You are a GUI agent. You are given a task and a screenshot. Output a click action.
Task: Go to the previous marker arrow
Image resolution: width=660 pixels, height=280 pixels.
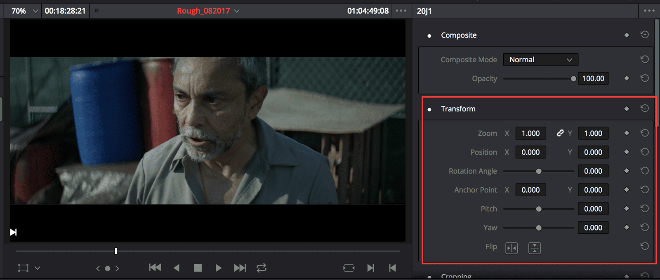click(x=98, y=268)
